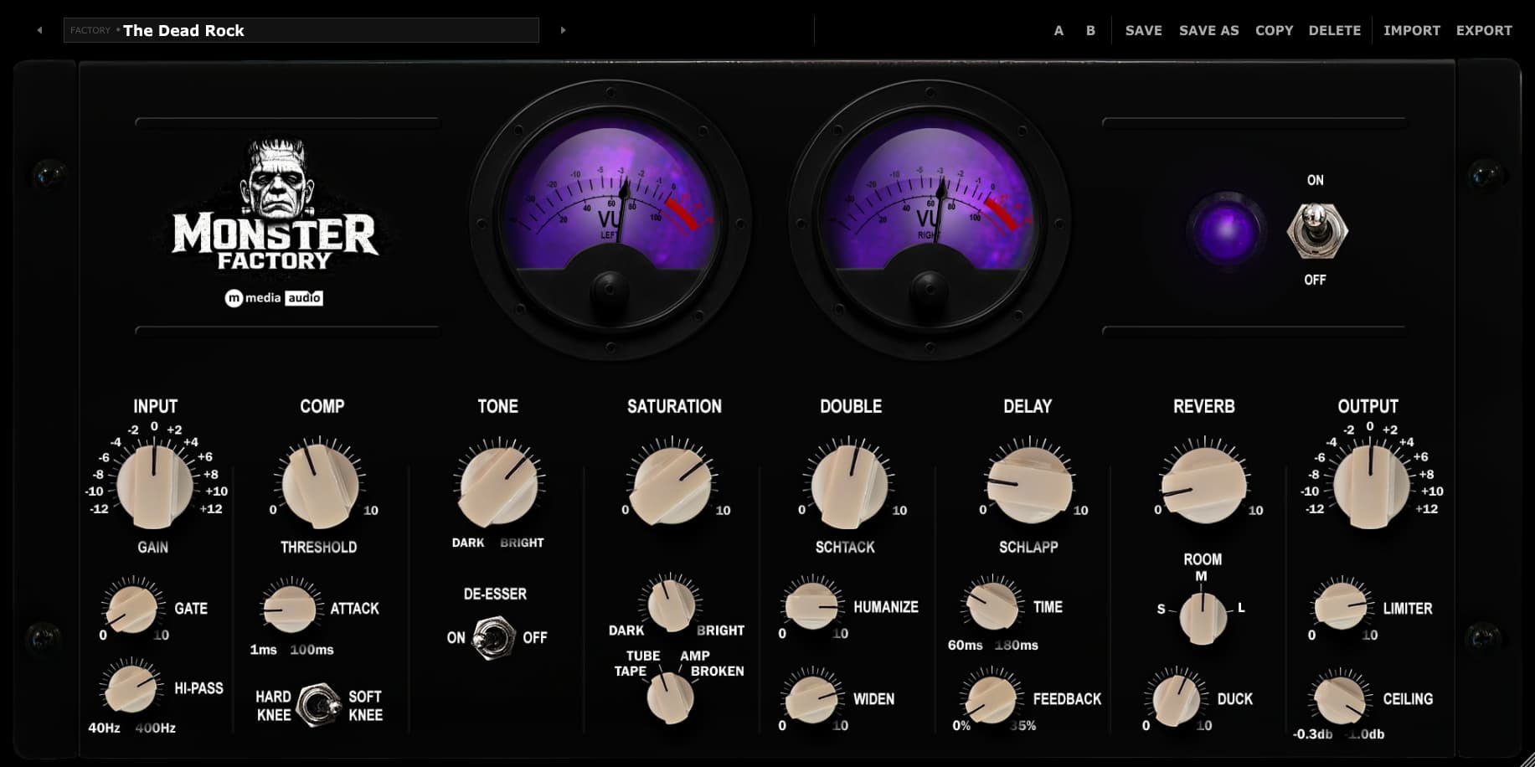Click the room size L label

(1241, 608)
